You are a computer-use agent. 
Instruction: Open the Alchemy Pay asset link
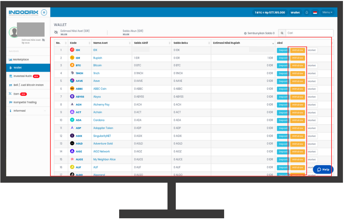(x=102, y=105)
